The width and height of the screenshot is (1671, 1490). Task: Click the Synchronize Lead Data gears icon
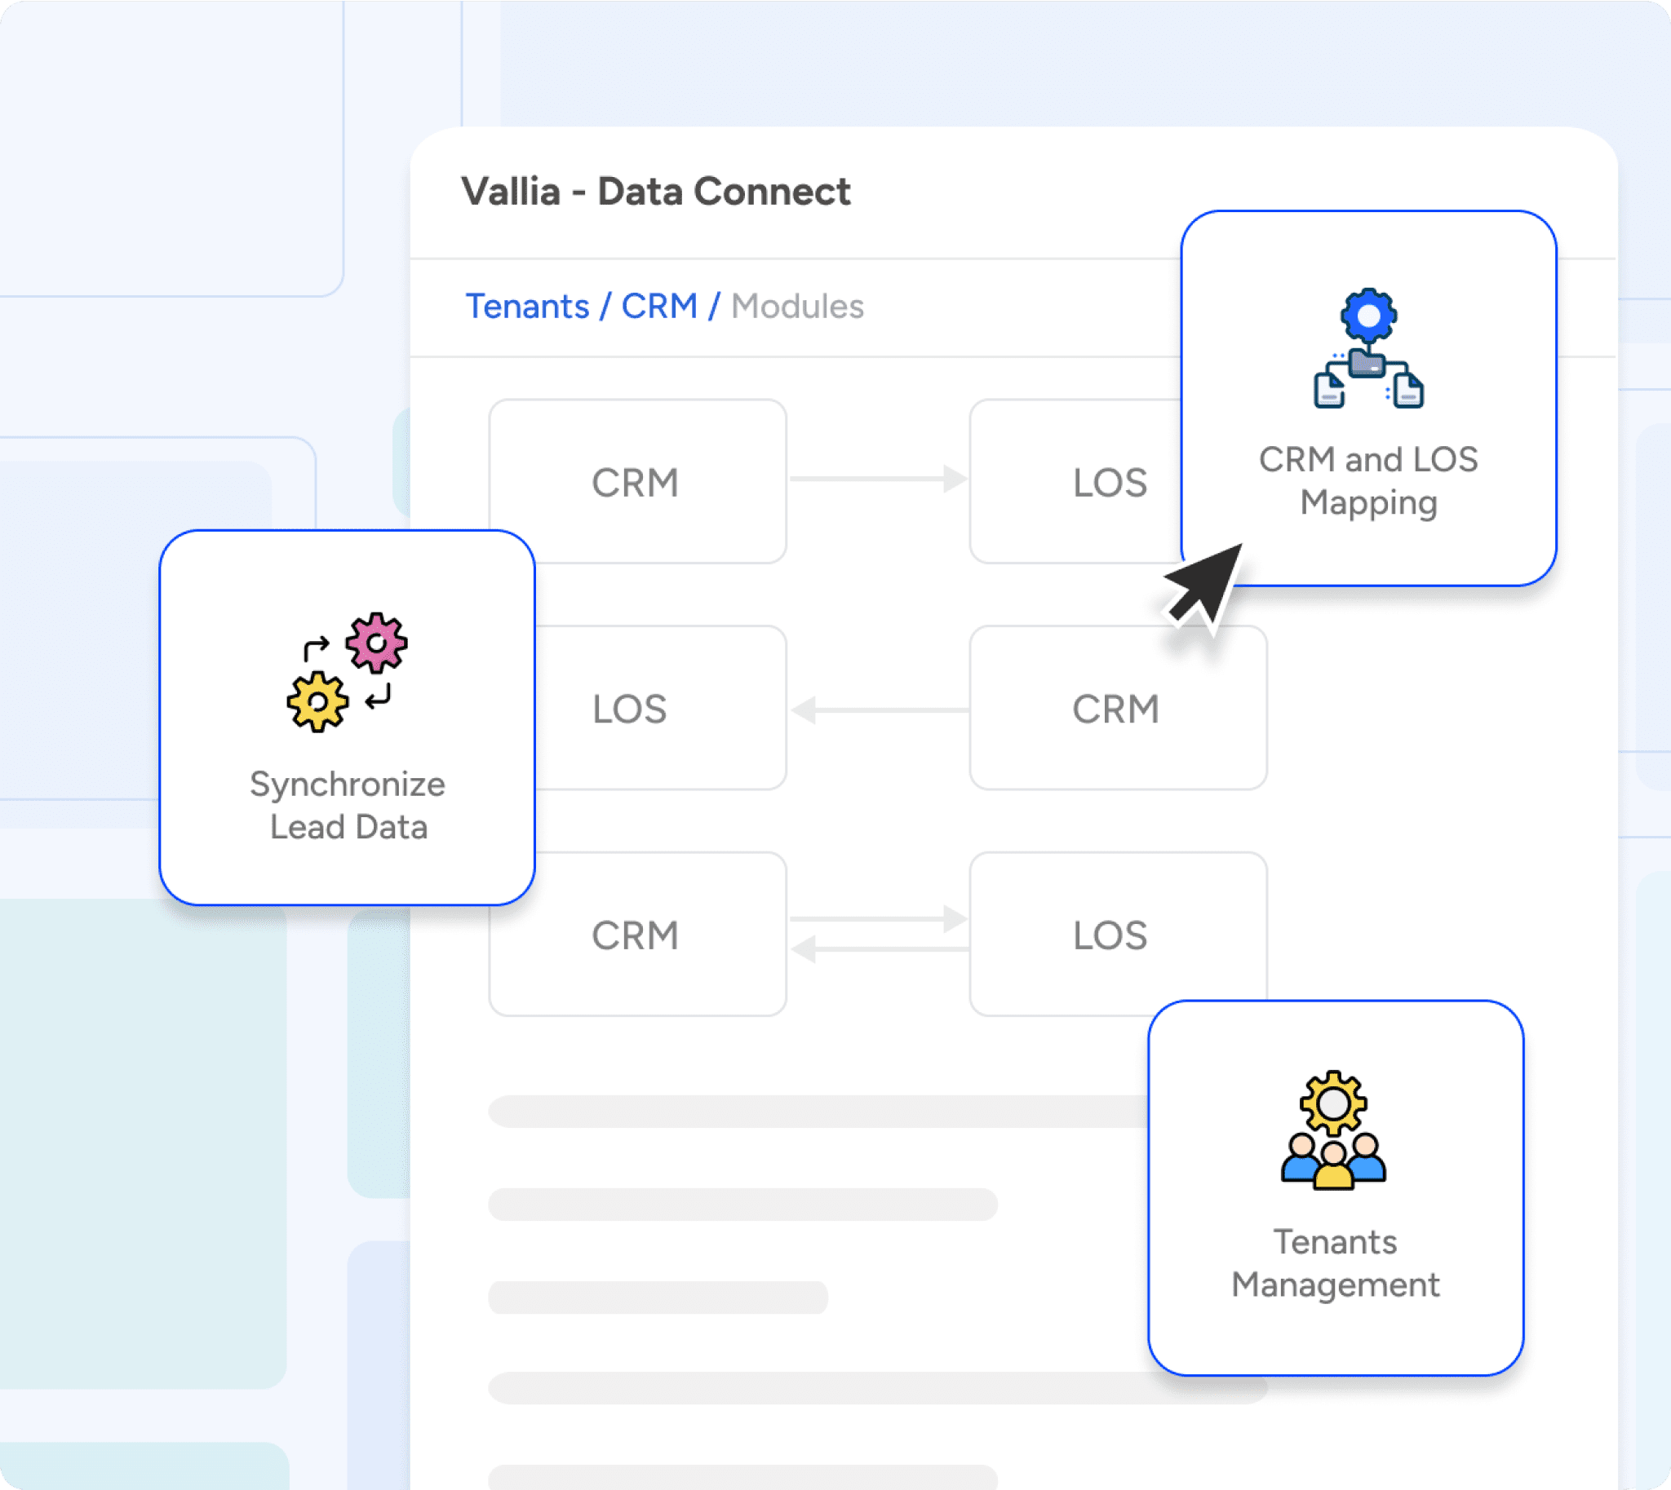click(347, 671)
